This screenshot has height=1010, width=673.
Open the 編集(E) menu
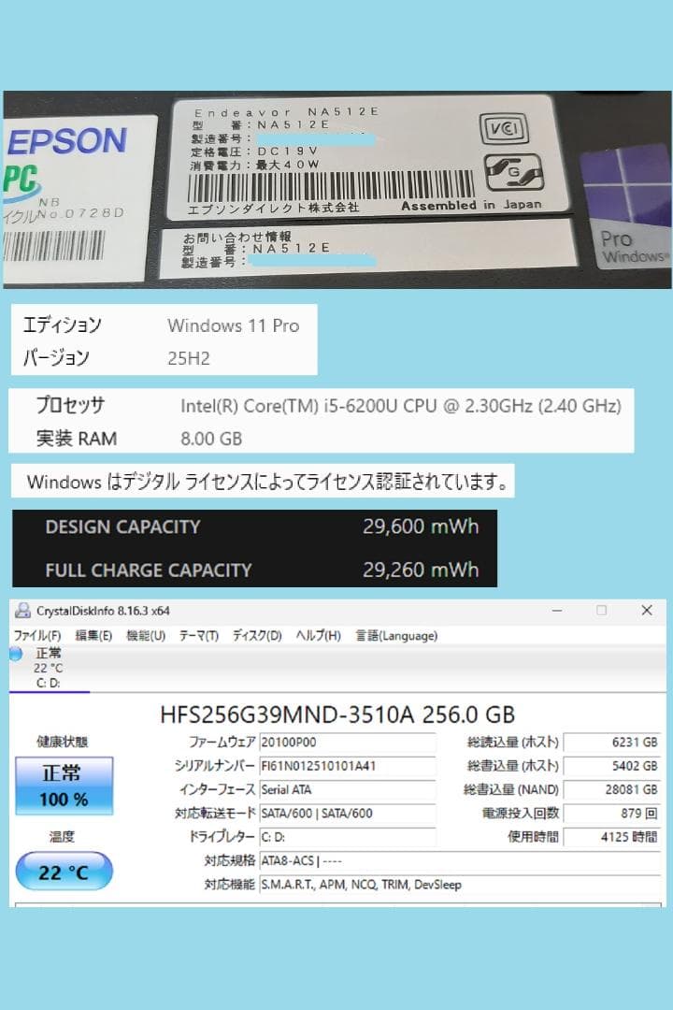coord(94,636)
